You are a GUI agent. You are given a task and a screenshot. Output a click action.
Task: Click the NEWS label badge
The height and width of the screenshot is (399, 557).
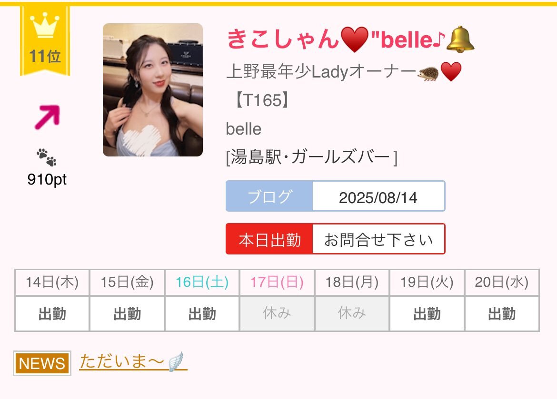click(42, 363)
